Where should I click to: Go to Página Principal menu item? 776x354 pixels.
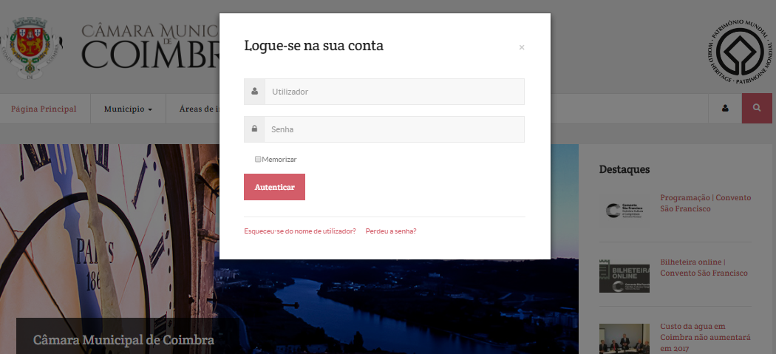44,109
